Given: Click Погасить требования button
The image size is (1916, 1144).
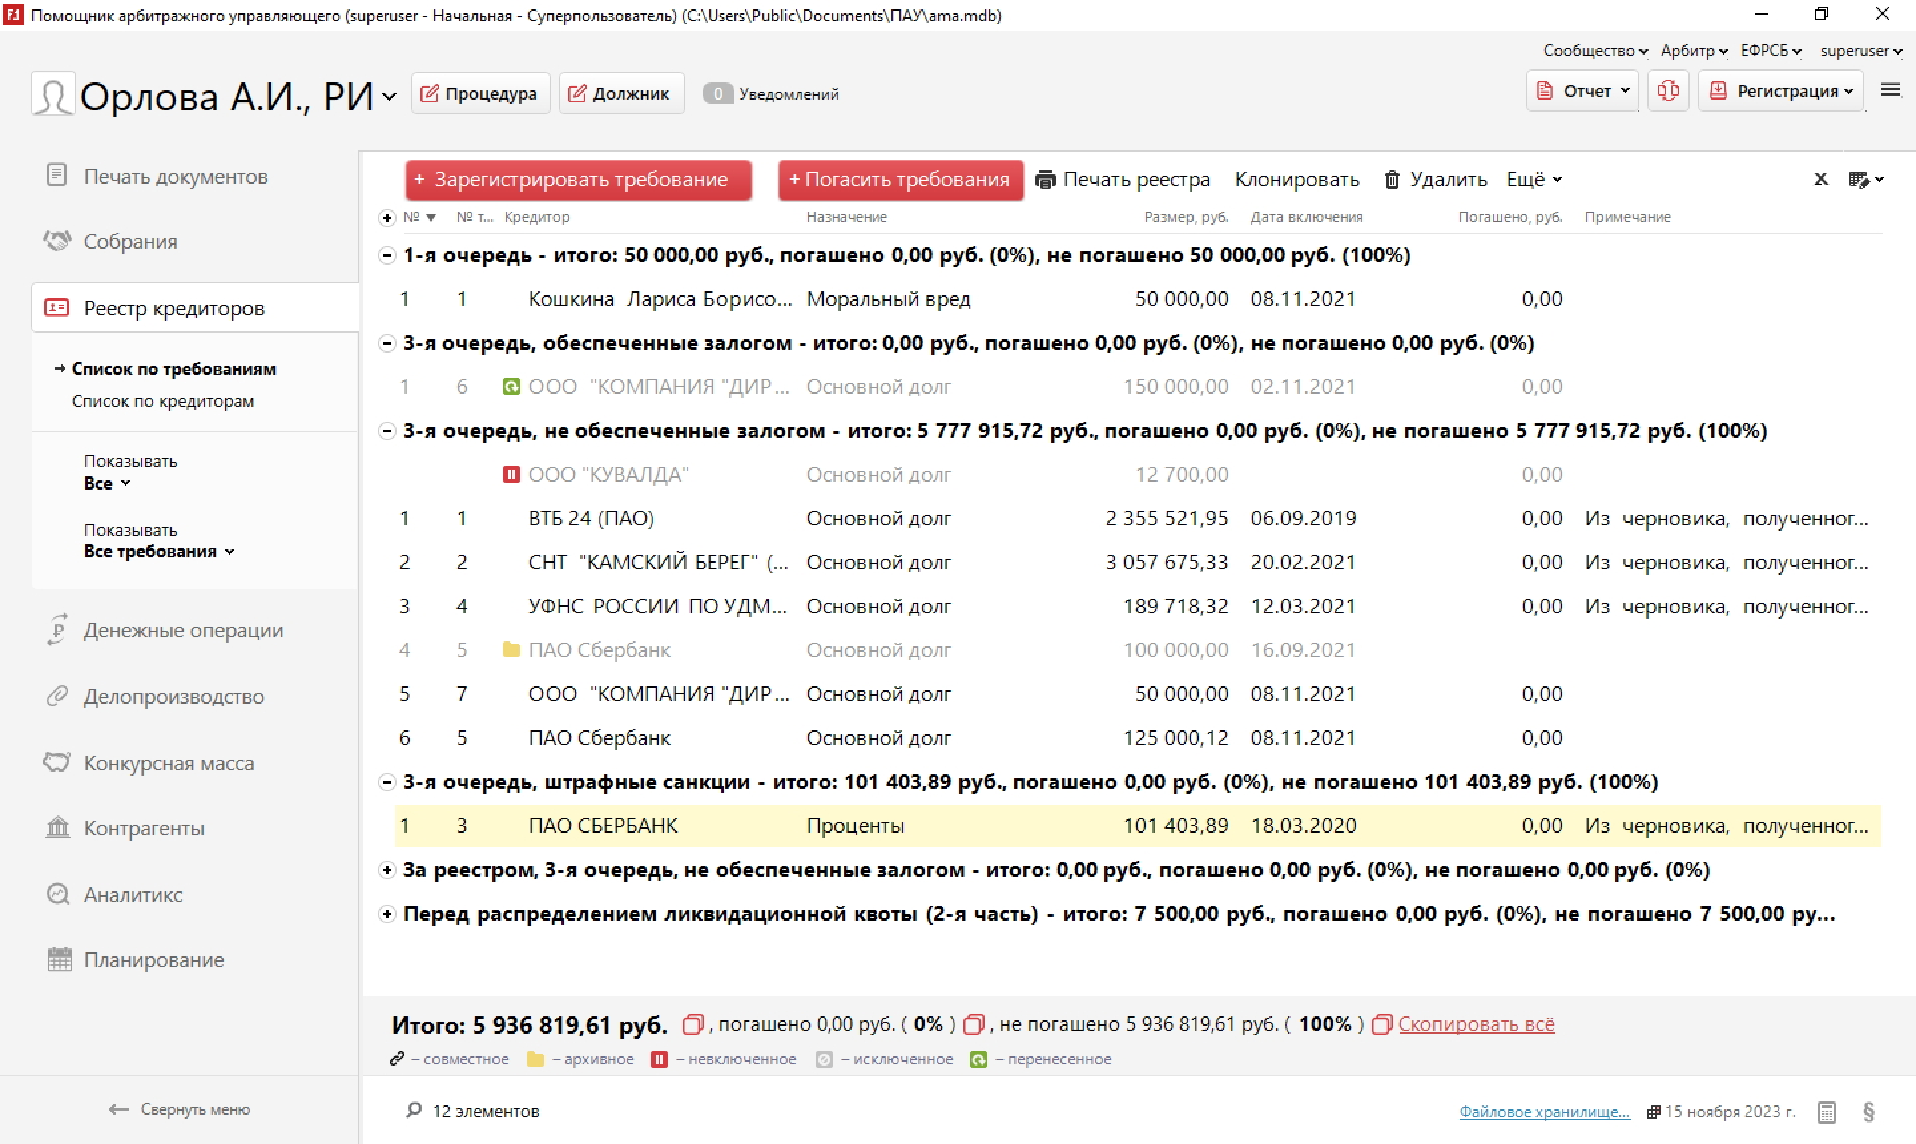Looking at the screenshot, I should click(901, 180).
